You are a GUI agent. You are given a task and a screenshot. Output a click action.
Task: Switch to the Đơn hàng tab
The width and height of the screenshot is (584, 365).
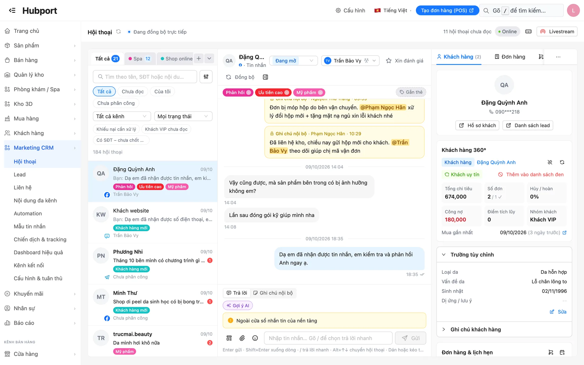tap(510, 57)
